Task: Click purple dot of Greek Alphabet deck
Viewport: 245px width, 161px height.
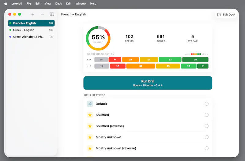Action: tap(10, 37)
